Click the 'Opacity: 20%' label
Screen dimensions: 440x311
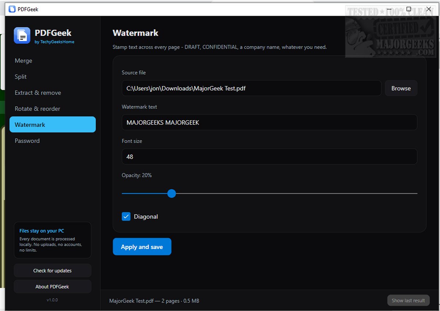(137, 175)
